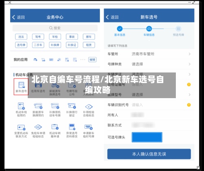Image resolution: width=204 pixels, height=171 pixels.
Task: Select the 租赁 tag
Action: [x=89, y=45]
